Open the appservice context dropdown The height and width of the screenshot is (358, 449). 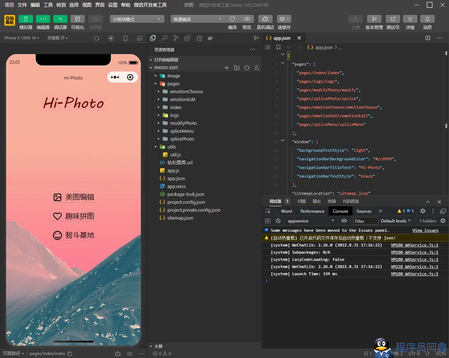311,221
